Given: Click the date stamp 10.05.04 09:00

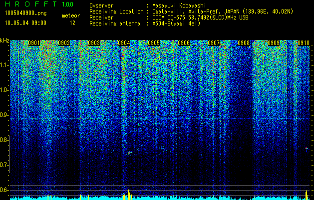Looking at the screenshot, I should [x=25, y=23].
